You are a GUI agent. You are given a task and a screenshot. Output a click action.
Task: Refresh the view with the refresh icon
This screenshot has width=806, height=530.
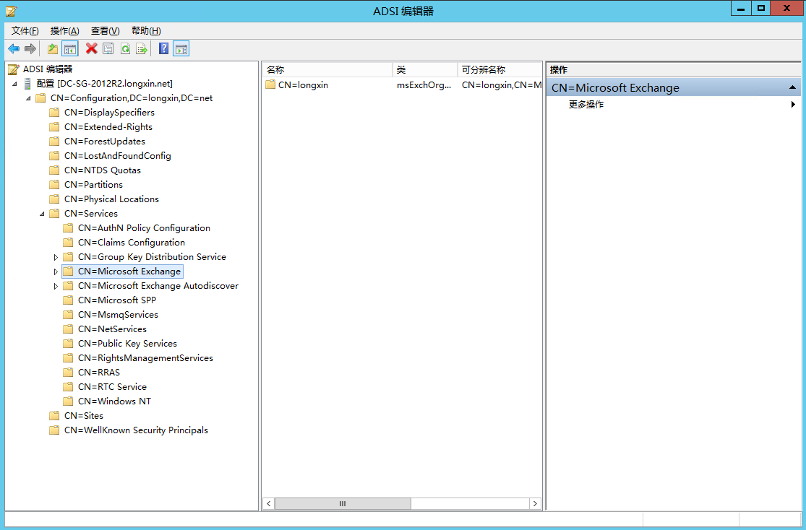125,48
